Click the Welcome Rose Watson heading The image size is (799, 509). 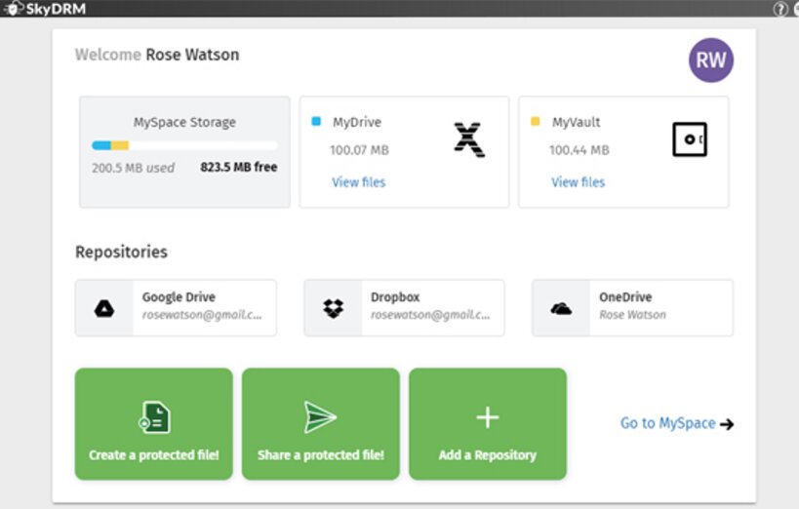(x=157, y=55)
